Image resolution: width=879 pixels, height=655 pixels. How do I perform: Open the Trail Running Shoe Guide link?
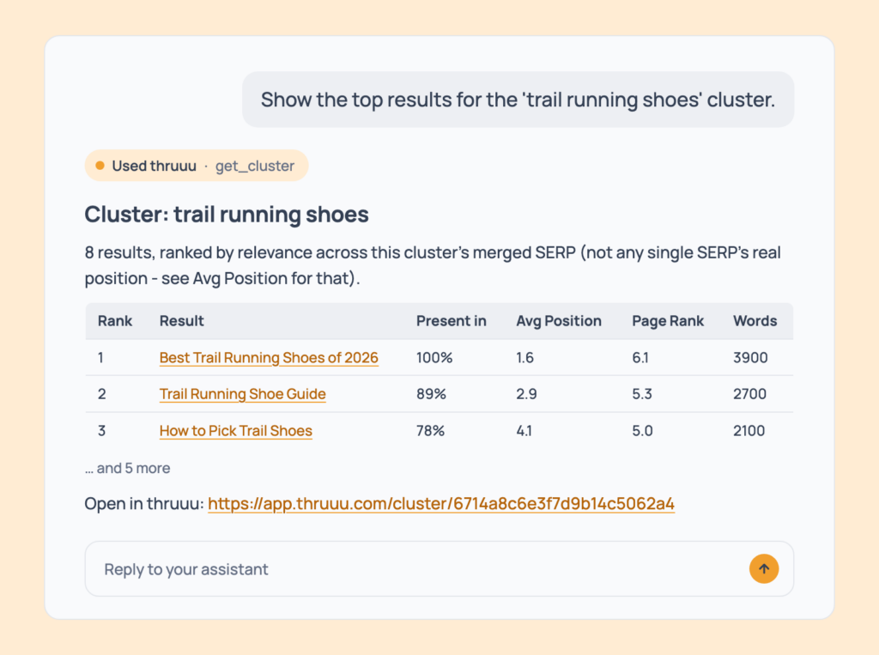point(242,394)
